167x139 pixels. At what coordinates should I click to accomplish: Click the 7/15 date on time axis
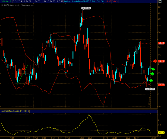11,138
